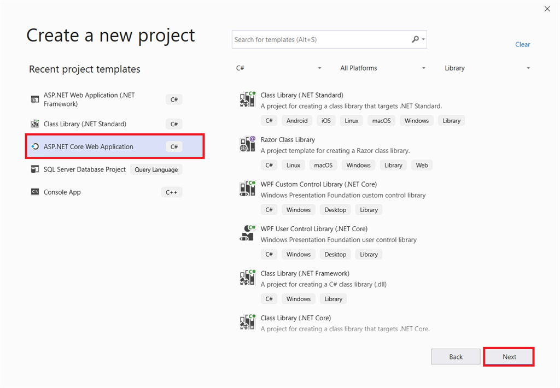Open the C# language dropdown
The height and width of the screenshot is (388, 560).
coord(279,68)
